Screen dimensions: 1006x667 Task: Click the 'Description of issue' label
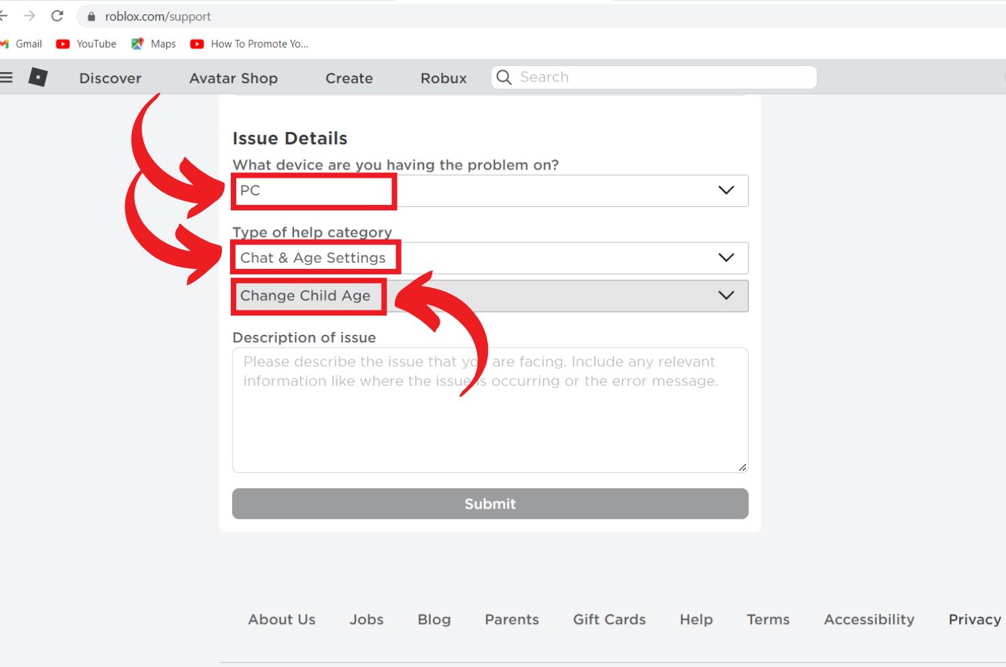tap(304, 338)
